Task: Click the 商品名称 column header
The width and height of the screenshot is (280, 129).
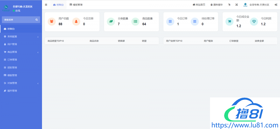Action: tap(94, 41)
